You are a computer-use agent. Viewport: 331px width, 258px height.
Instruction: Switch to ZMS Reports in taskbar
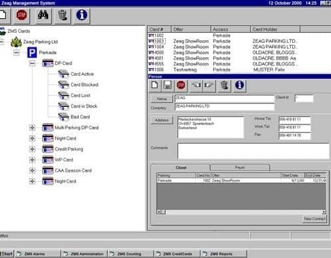(x=223, y=254)
